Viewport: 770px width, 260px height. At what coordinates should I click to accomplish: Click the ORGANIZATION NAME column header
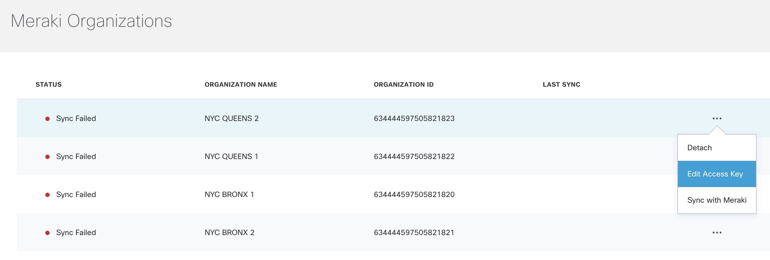pyautogui.click(x=241, y=84)
